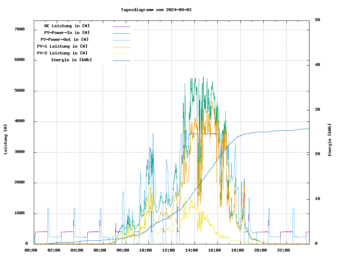
Task: Click the yellow PV-2 Leistung legend line
Action: point(121,54)
